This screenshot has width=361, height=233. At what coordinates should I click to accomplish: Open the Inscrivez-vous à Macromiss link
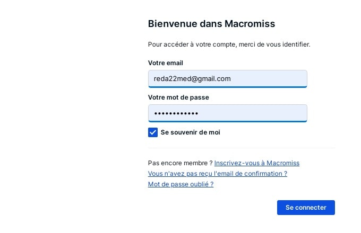pyautogui.click(x=256, y=163)
